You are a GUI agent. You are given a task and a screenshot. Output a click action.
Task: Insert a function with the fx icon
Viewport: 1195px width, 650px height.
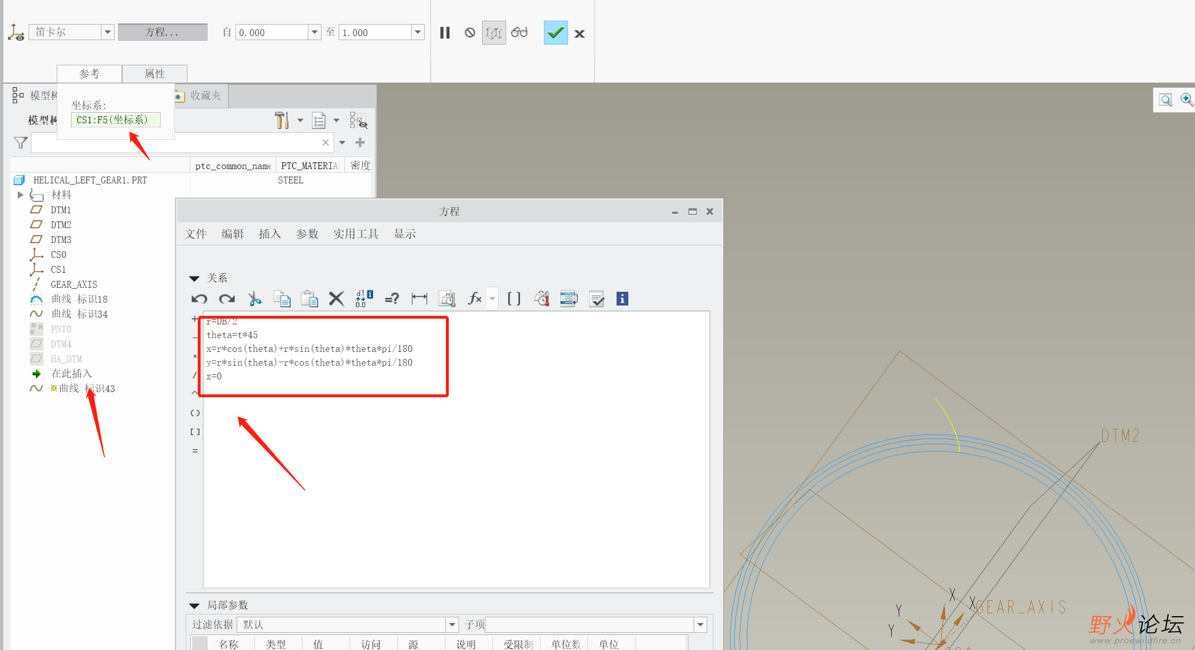(x=475, y=299)
